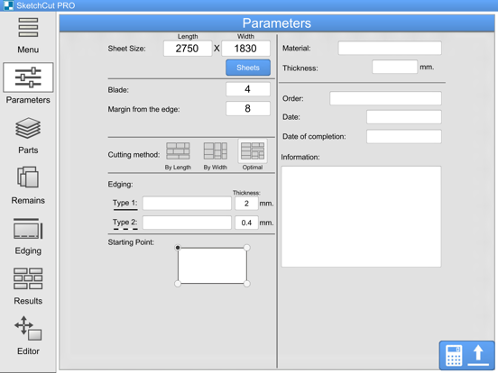The height and width of the screenshot is (373, 498).
Task: Open the Editor section
Action: click(x=28, y=335)
